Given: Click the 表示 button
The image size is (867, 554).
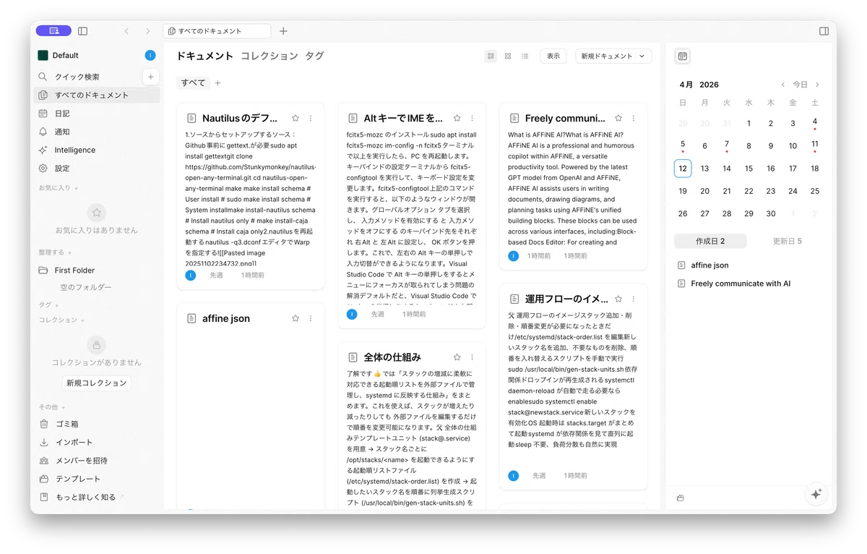Looking at the screenshot, I should tap(553, 56).
